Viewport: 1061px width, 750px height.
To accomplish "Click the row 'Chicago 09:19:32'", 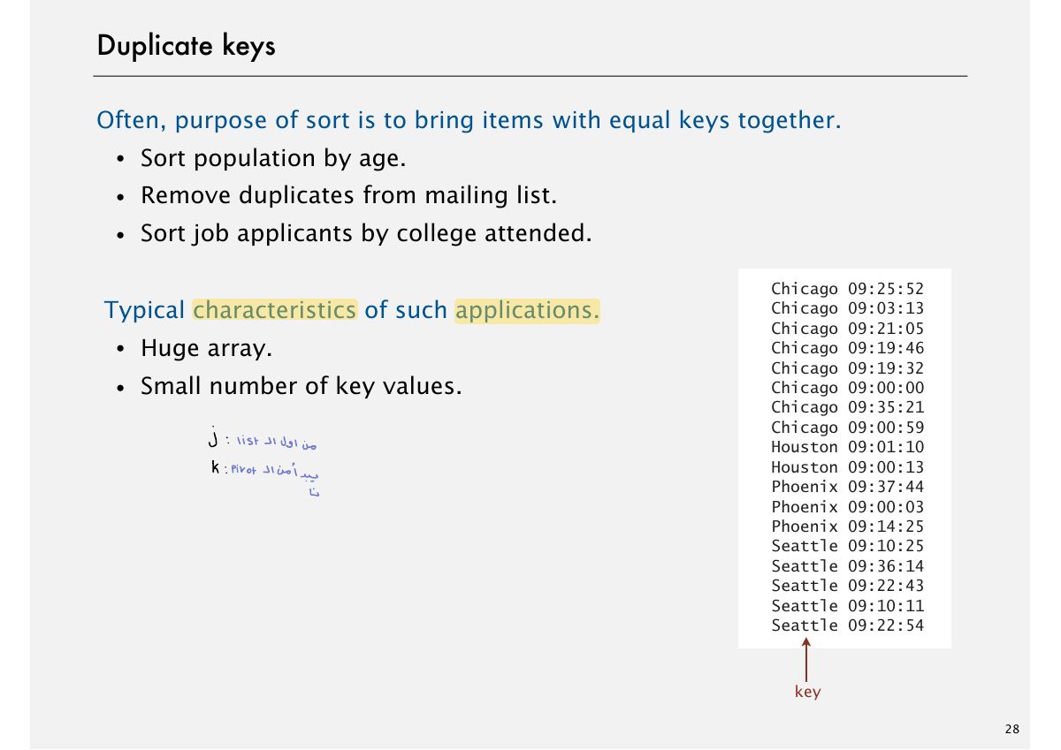I will point(847,368).
